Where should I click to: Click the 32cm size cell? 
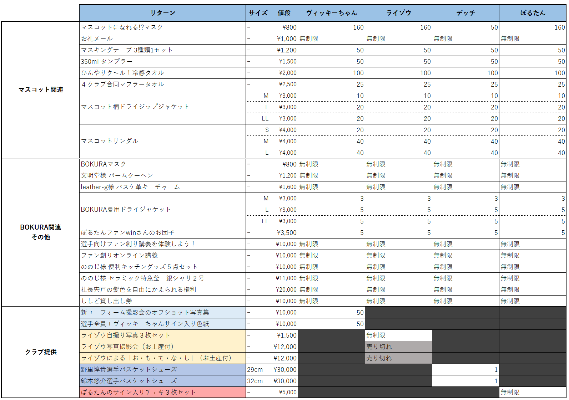click(258, 381)
